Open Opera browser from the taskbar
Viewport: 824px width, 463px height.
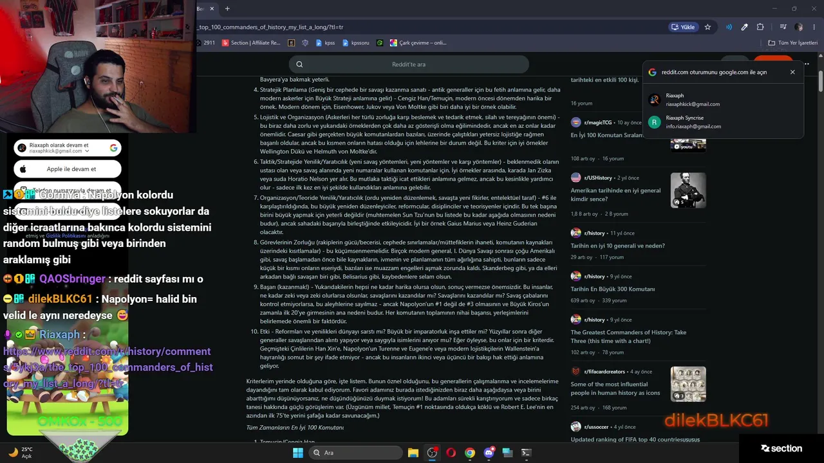(x=451, y=453)
